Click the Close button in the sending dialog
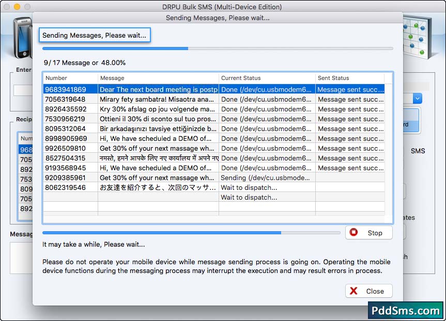 369,291
